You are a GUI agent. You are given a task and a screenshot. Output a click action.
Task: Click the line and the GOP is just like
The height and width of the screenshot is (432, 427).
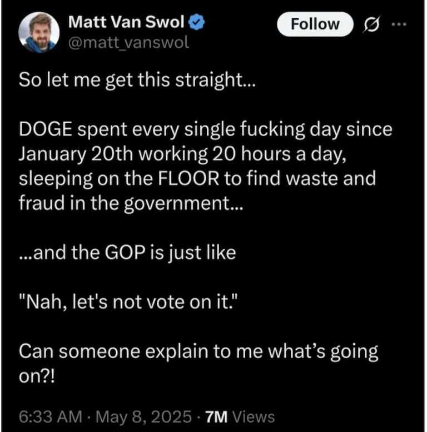pyautogui.click(x=128, y=253)
